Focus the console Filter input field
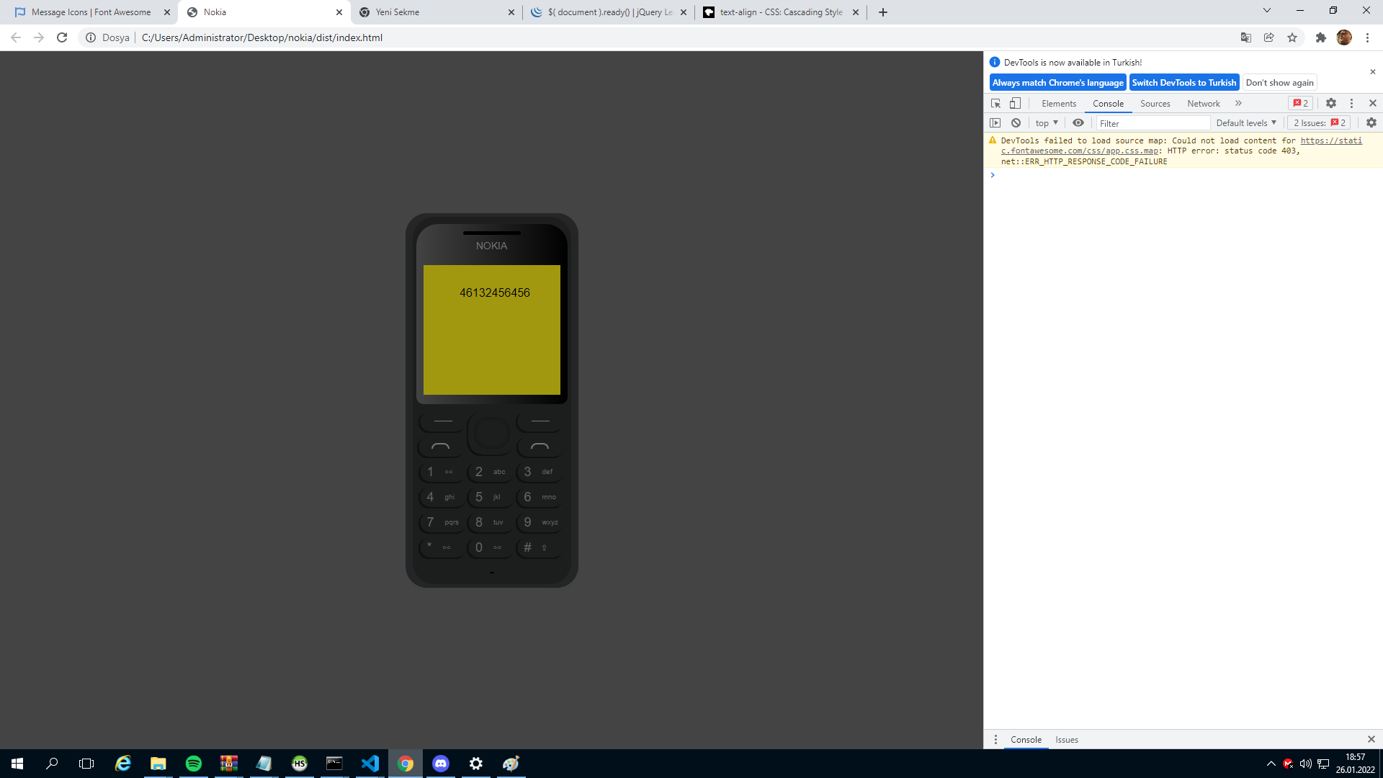This screenshot has height=778, width=1383. click(1152, 123)
